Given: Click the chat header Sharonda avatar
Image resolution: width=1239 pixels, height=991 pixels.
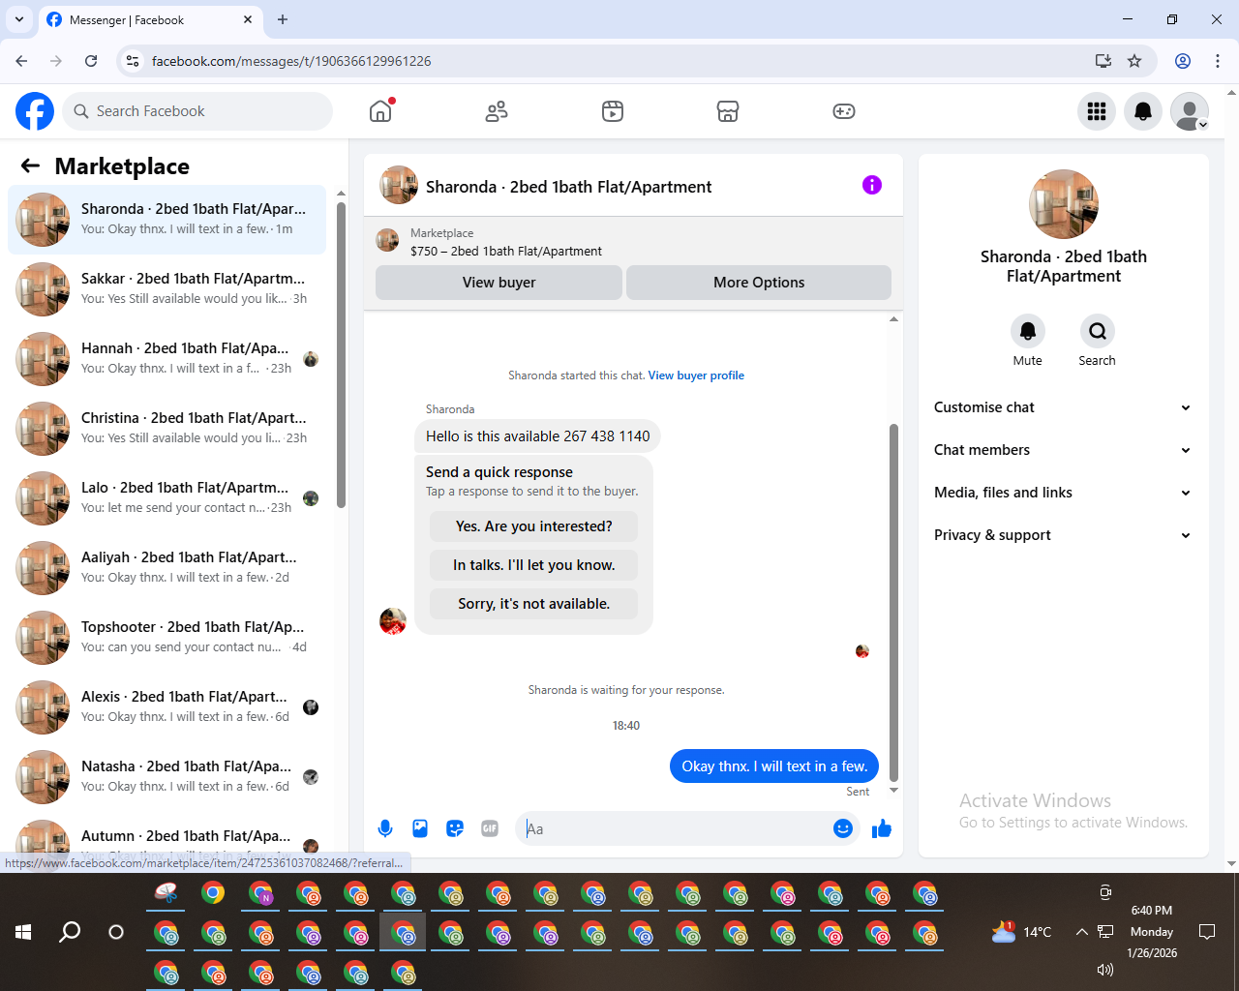Looking at the screenshot, I should [x=399, y=185].
